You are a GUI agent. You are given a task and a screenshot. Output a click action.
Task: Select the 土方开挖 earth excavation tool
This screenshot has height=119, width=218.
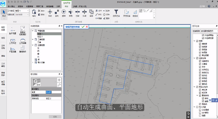click(x=12, y=41)
